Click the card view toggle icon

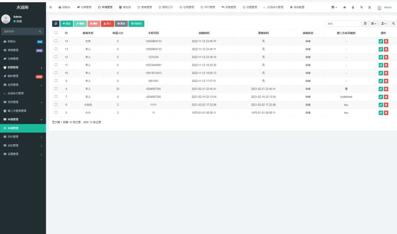pos(365,24)
